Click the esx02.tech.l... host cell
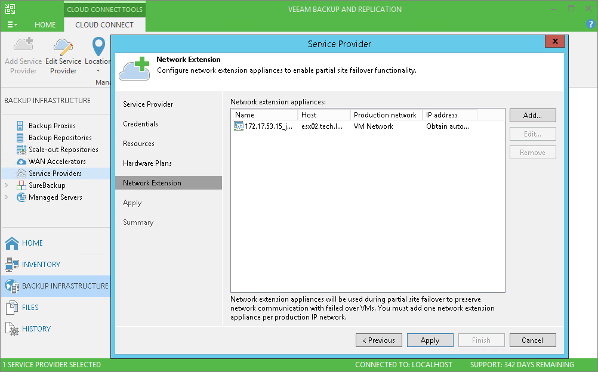 coord(322,126)
